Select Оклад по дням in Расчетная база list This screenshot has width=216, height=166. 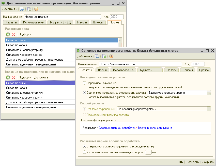[61, 40]
